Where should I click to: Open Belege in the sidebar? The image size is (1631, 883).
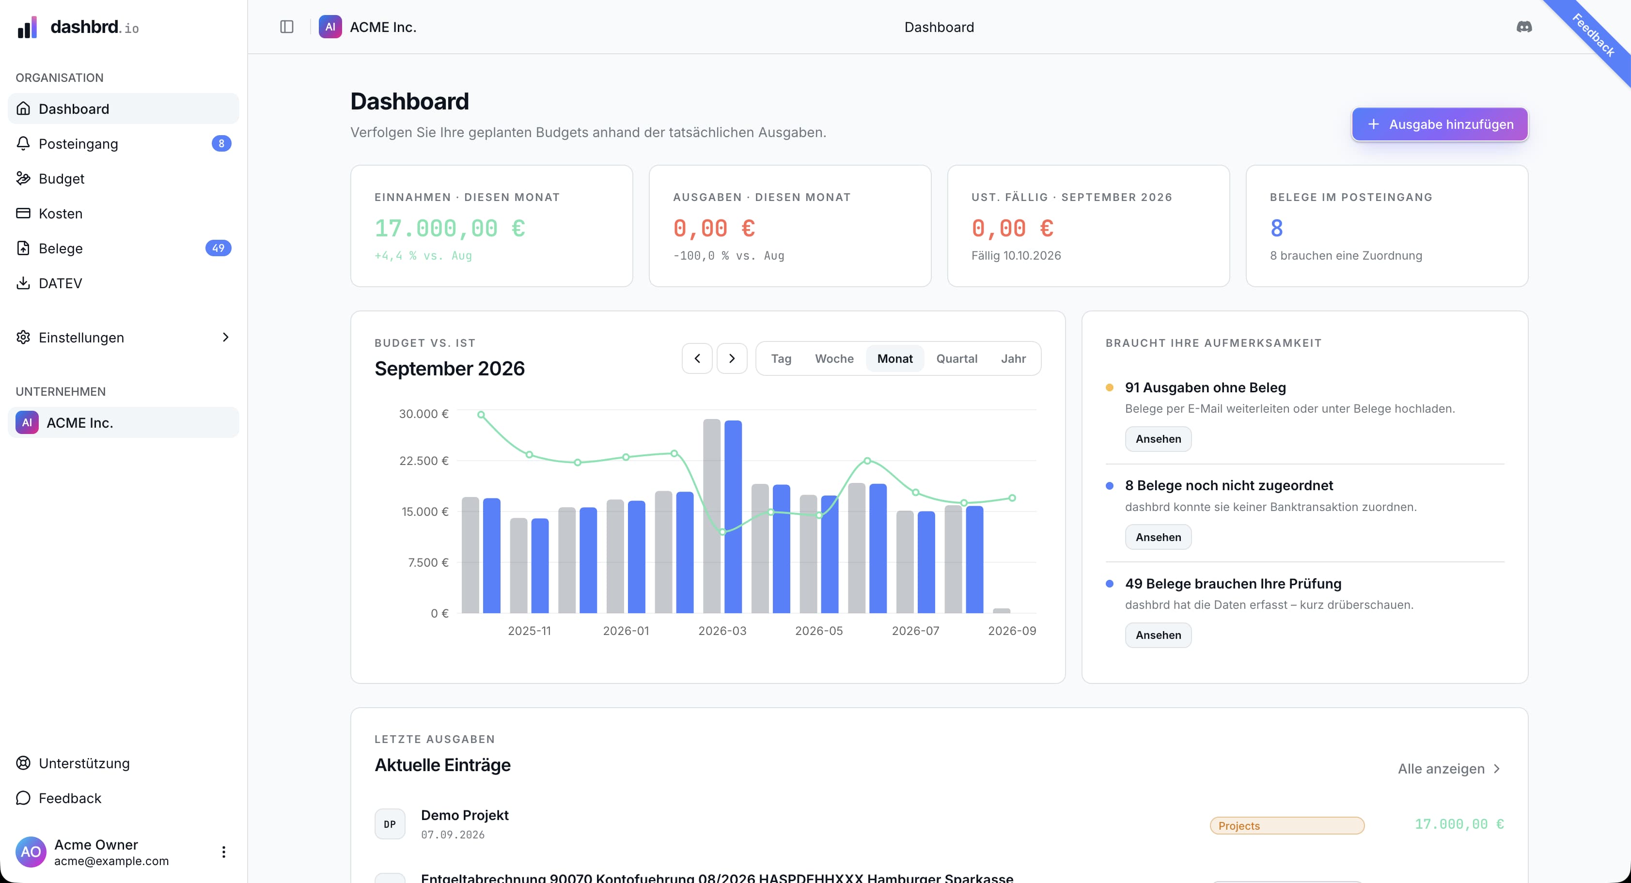[124, 248]
